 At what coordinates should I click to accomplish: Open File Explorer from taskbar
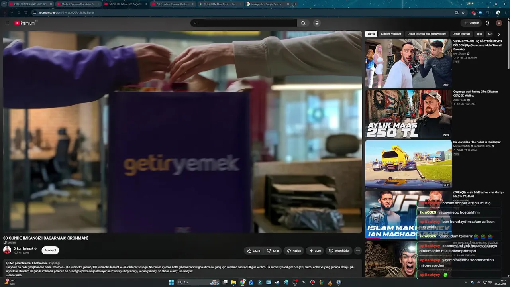point(233,282)
